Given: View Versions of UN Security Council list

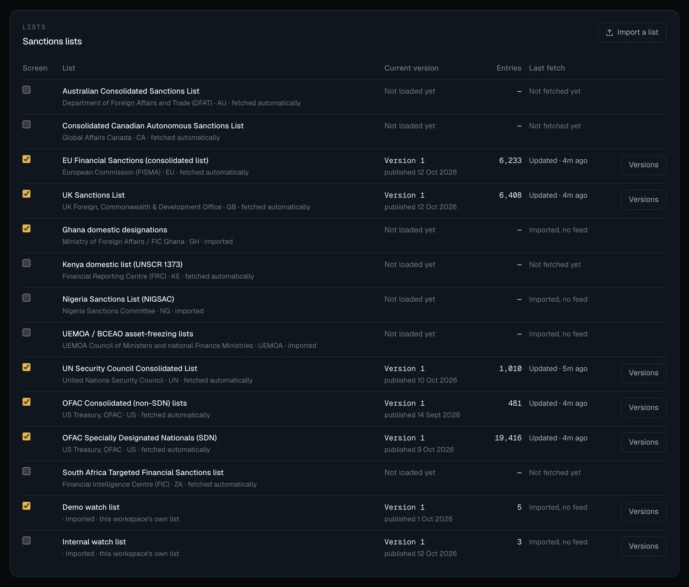Looking at the screenshot, I should click(x=643, y=373).
